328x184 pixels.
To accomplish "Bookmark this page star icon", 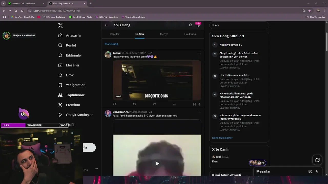I will [310, 11].
